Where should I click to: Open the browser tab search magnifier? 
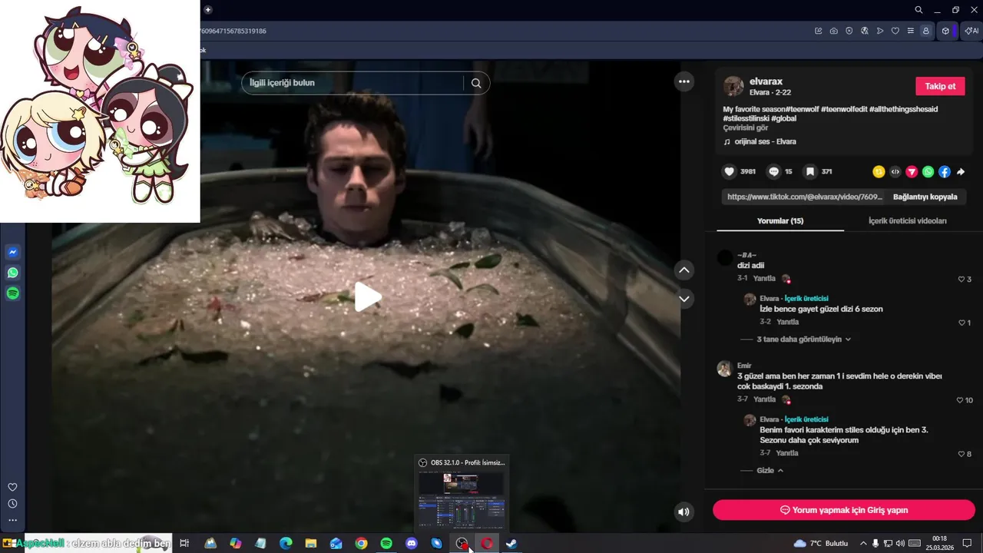tap(918, 10)
